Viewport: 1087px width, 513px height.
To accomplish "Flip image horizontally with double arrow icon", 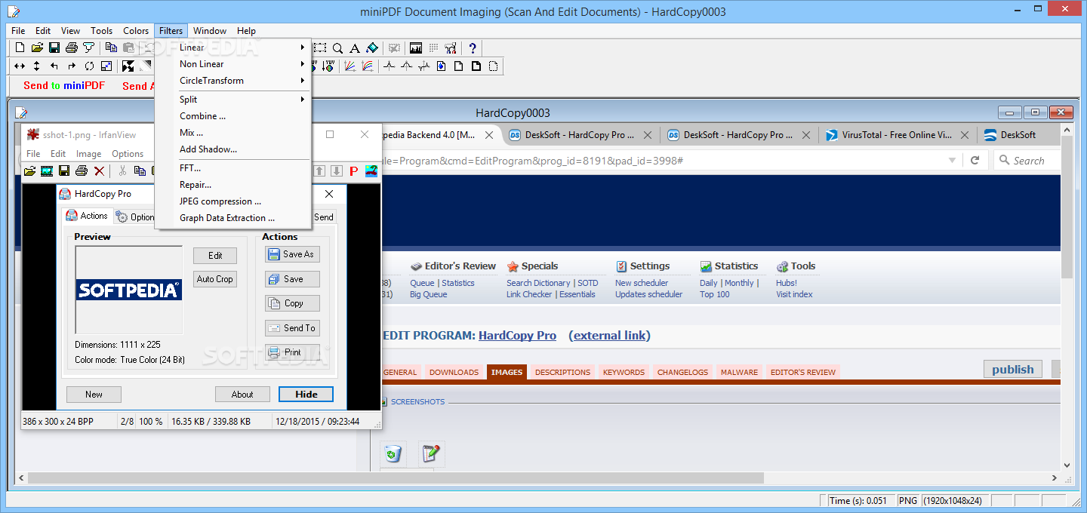I will (20, 66).
